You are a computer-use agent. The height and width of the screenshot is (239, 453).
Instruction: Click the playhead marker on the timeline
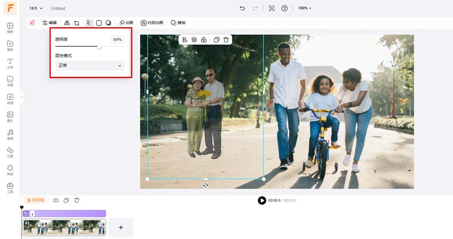[22, 208]
